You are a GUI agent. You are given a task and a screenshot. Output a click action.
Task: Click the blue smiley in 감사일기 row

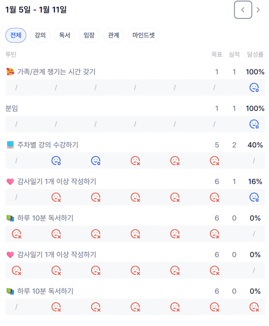point(254,197)
